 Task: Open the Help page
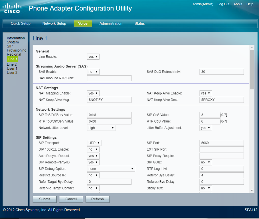[250, 4]
